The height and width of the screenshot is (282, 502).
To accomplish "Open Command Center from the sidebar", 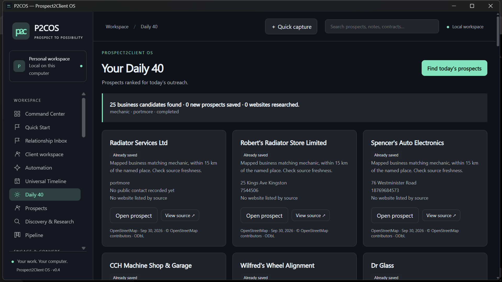I will coord(45,114).
